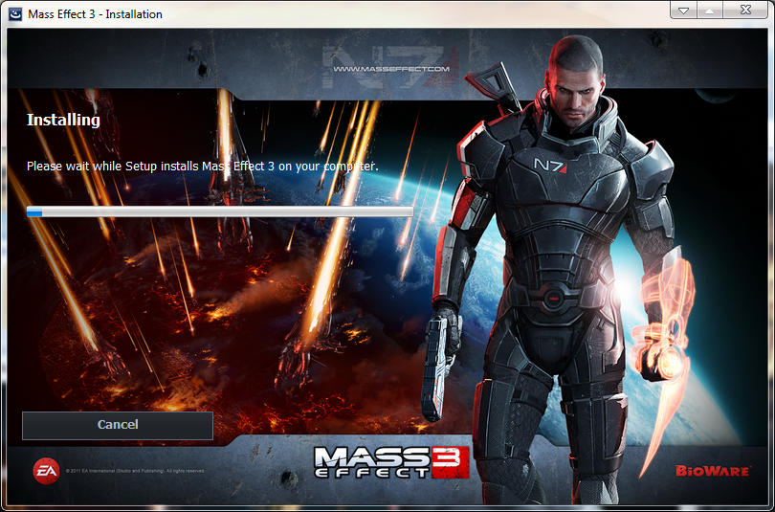Click the Mass Effect 3 logo
The width and height of the screenshot is (775, 512).
pos(391,462)
